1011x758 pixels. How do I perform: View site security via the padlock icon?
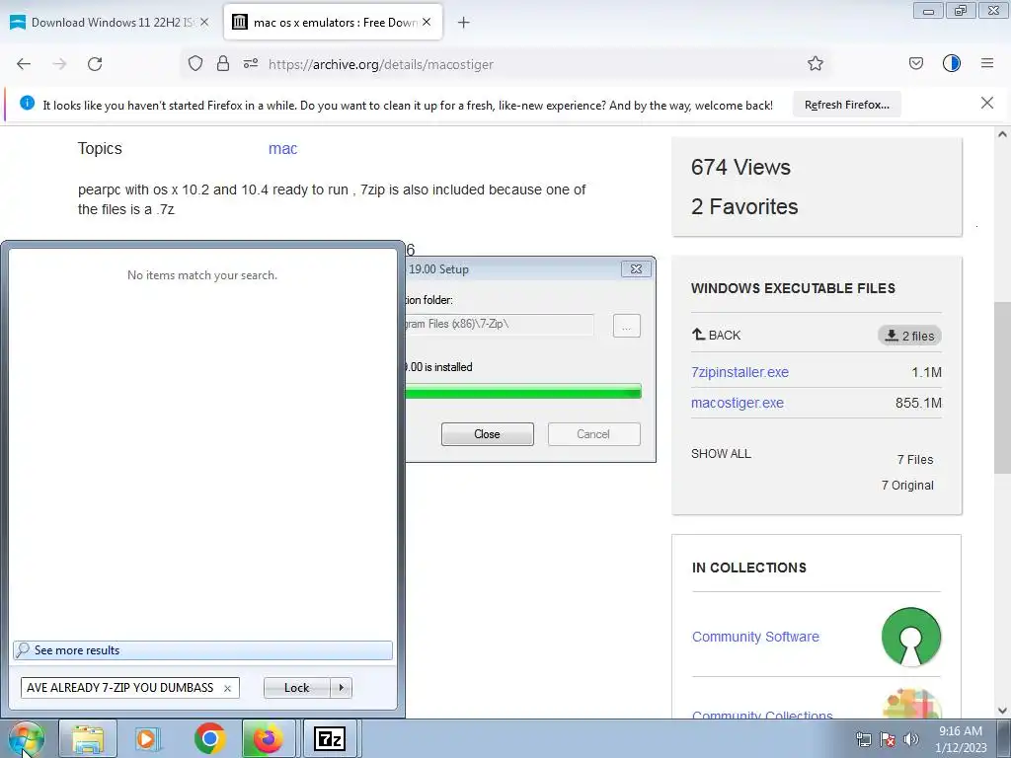tap(223, 63)
